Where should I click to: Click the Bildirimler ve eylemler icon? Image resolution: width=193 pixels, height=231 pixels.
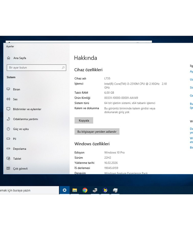pyautogui.click(x=8, y=109)
